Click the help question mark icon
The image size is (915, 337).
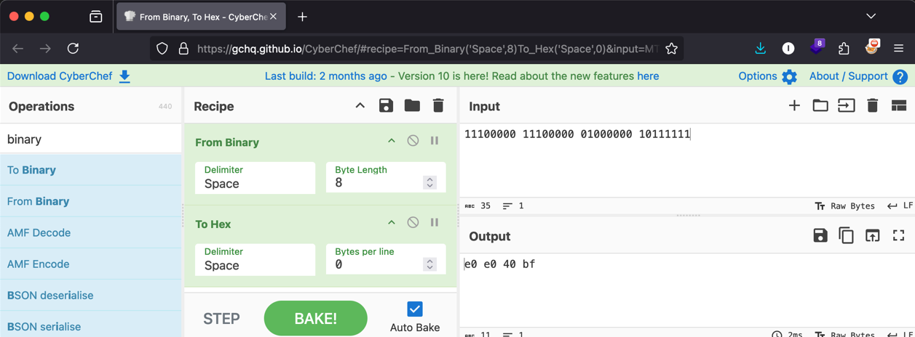[x=900, y=76]
